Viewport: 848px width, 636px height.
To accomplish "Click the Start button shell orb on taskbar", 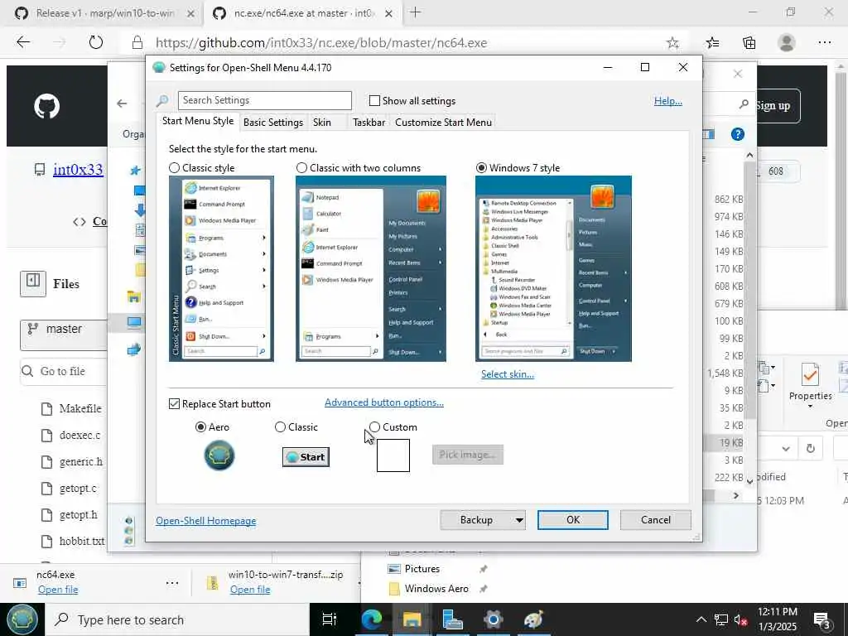I will (x=22, y=619).
